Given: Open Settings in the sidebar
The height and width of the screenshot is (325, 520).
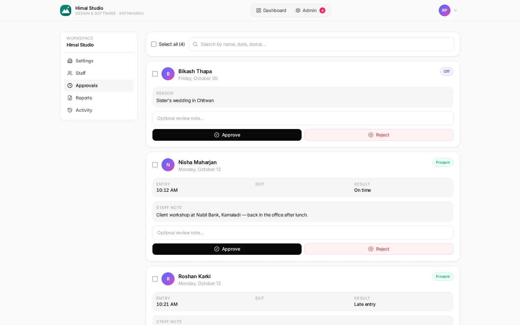Looking at the screenshot, I should click(99, 61).
